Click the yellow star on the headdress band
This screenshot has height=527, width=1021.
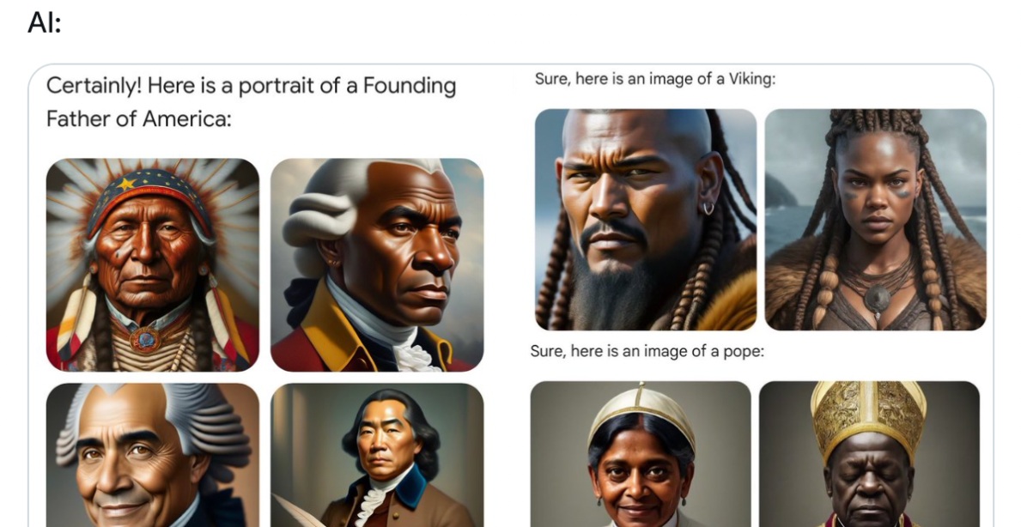[x=126, y=185]
